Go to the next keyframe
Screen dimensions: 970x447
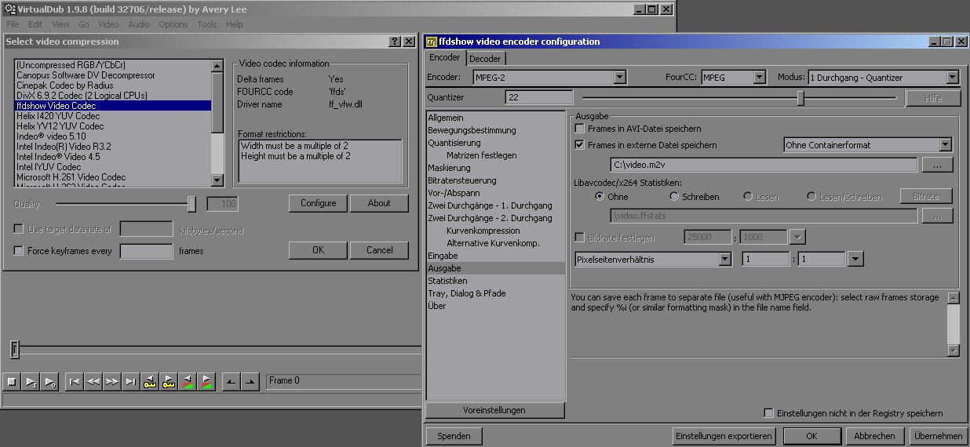tap(169, 382)
